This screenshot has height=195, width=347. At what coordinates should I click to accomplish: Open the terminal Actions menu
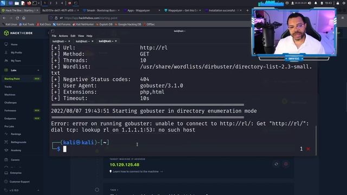[x=63, y=36]
